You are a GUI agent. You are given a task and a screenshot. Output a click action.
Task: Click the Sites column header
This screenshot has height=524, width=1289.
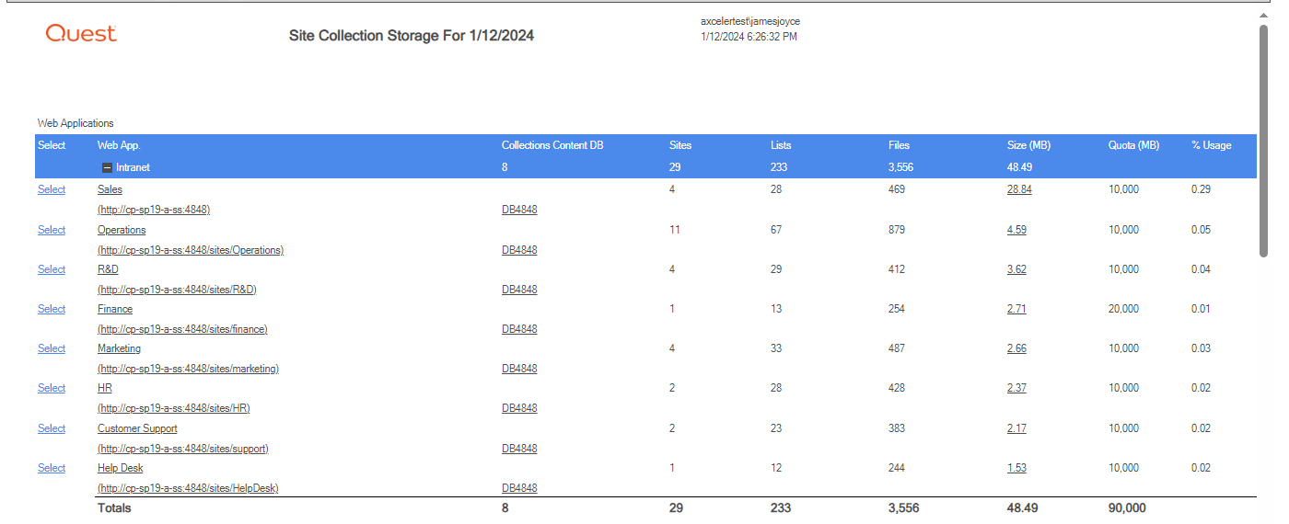pos(680,145)
